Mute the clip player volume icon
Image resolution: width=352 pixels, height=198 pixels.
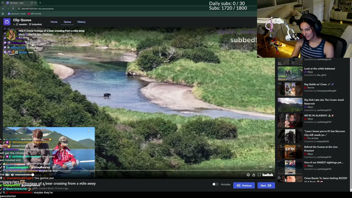[x=12, y=175]
